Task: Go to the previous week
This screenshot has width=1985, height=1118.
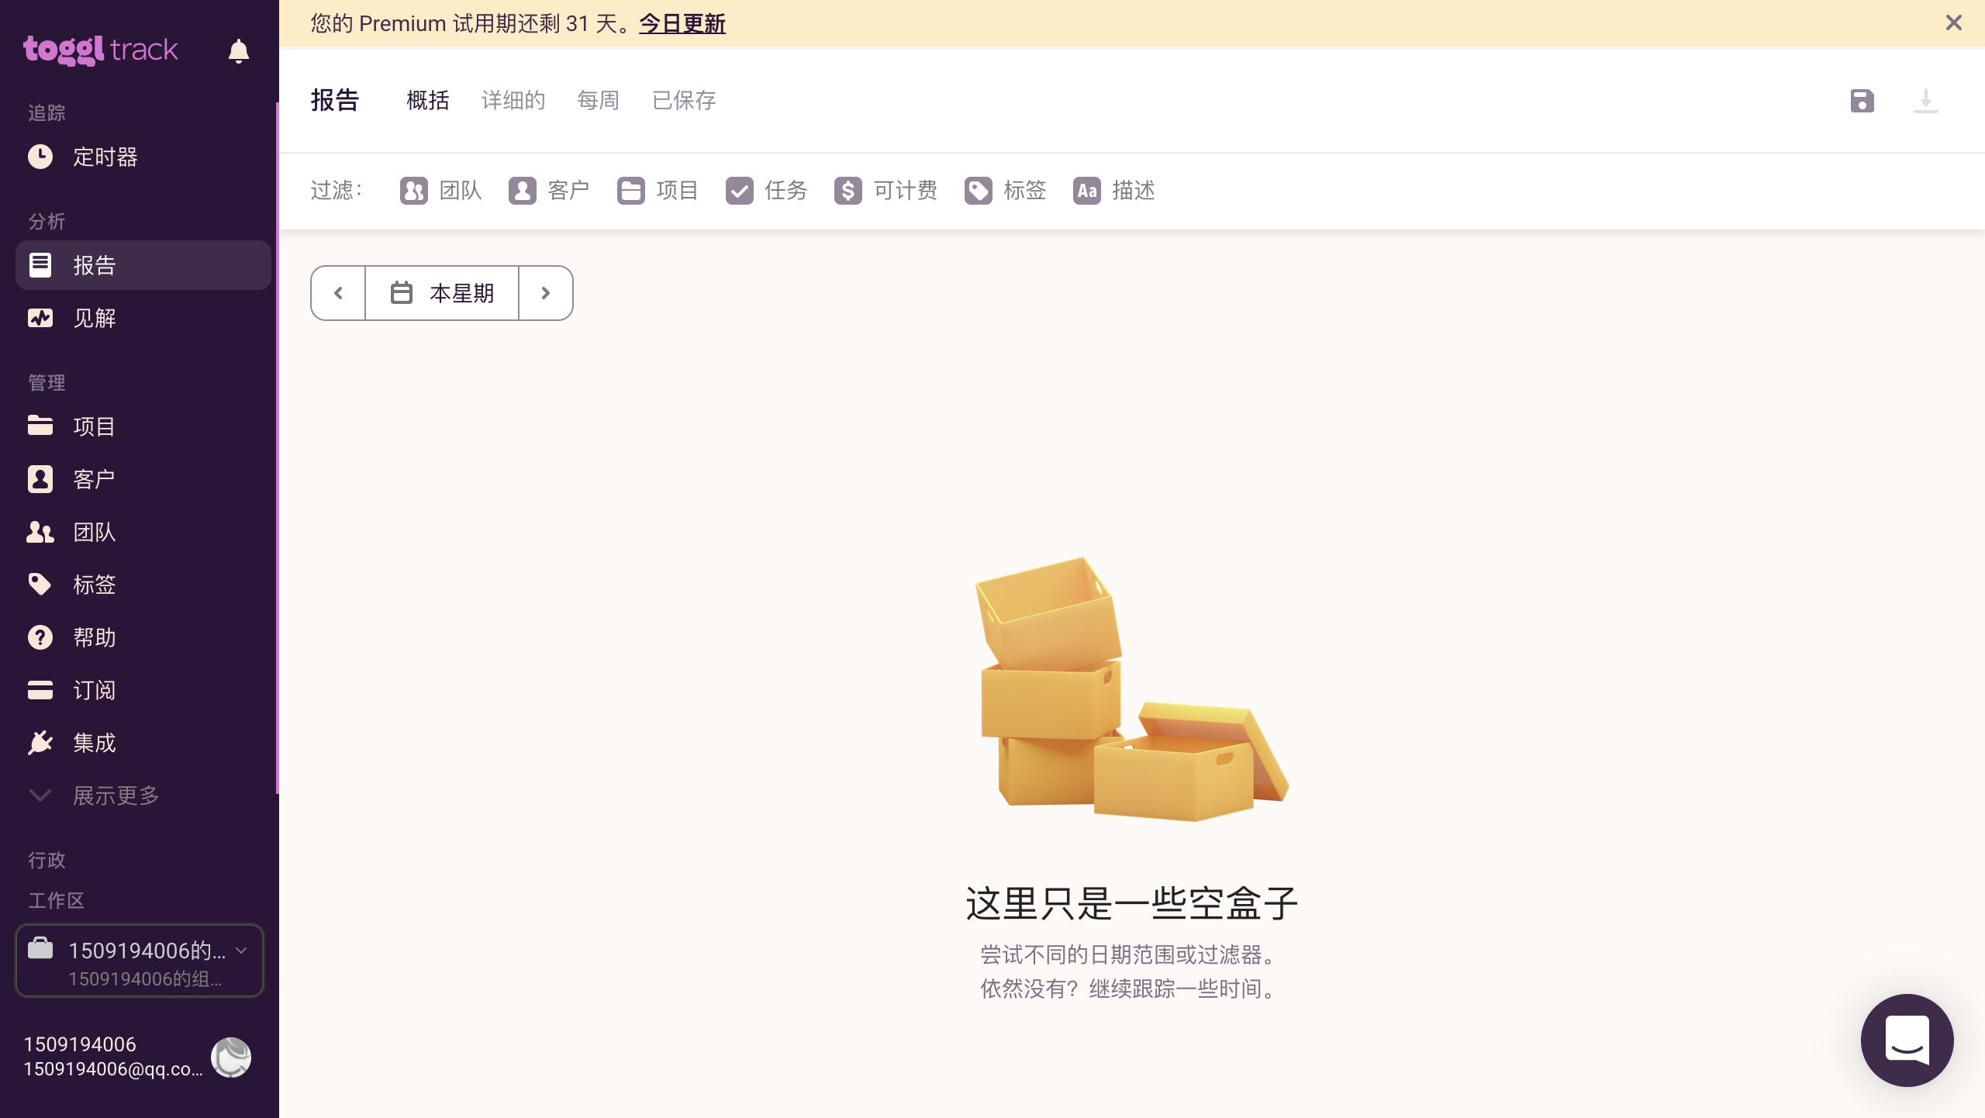Action: coord(338,293)
